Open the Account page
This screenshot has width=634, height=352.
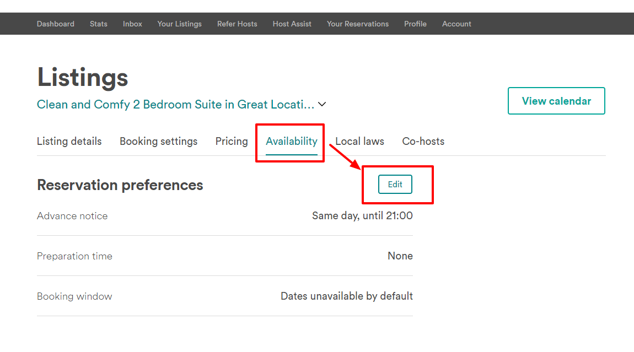tap(456, 24)
